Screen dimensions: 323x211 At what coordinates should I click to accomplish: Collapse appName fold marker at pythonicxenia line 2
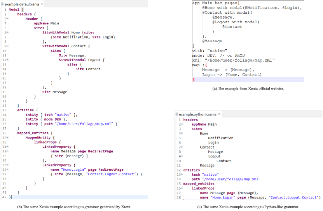[182, 124]
